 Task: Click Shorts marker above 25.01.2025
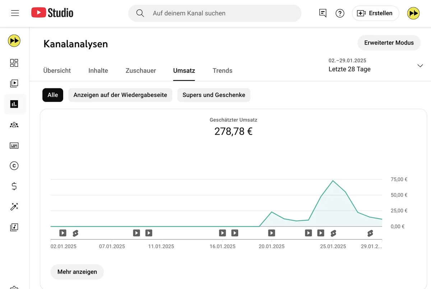click(333, 233)
